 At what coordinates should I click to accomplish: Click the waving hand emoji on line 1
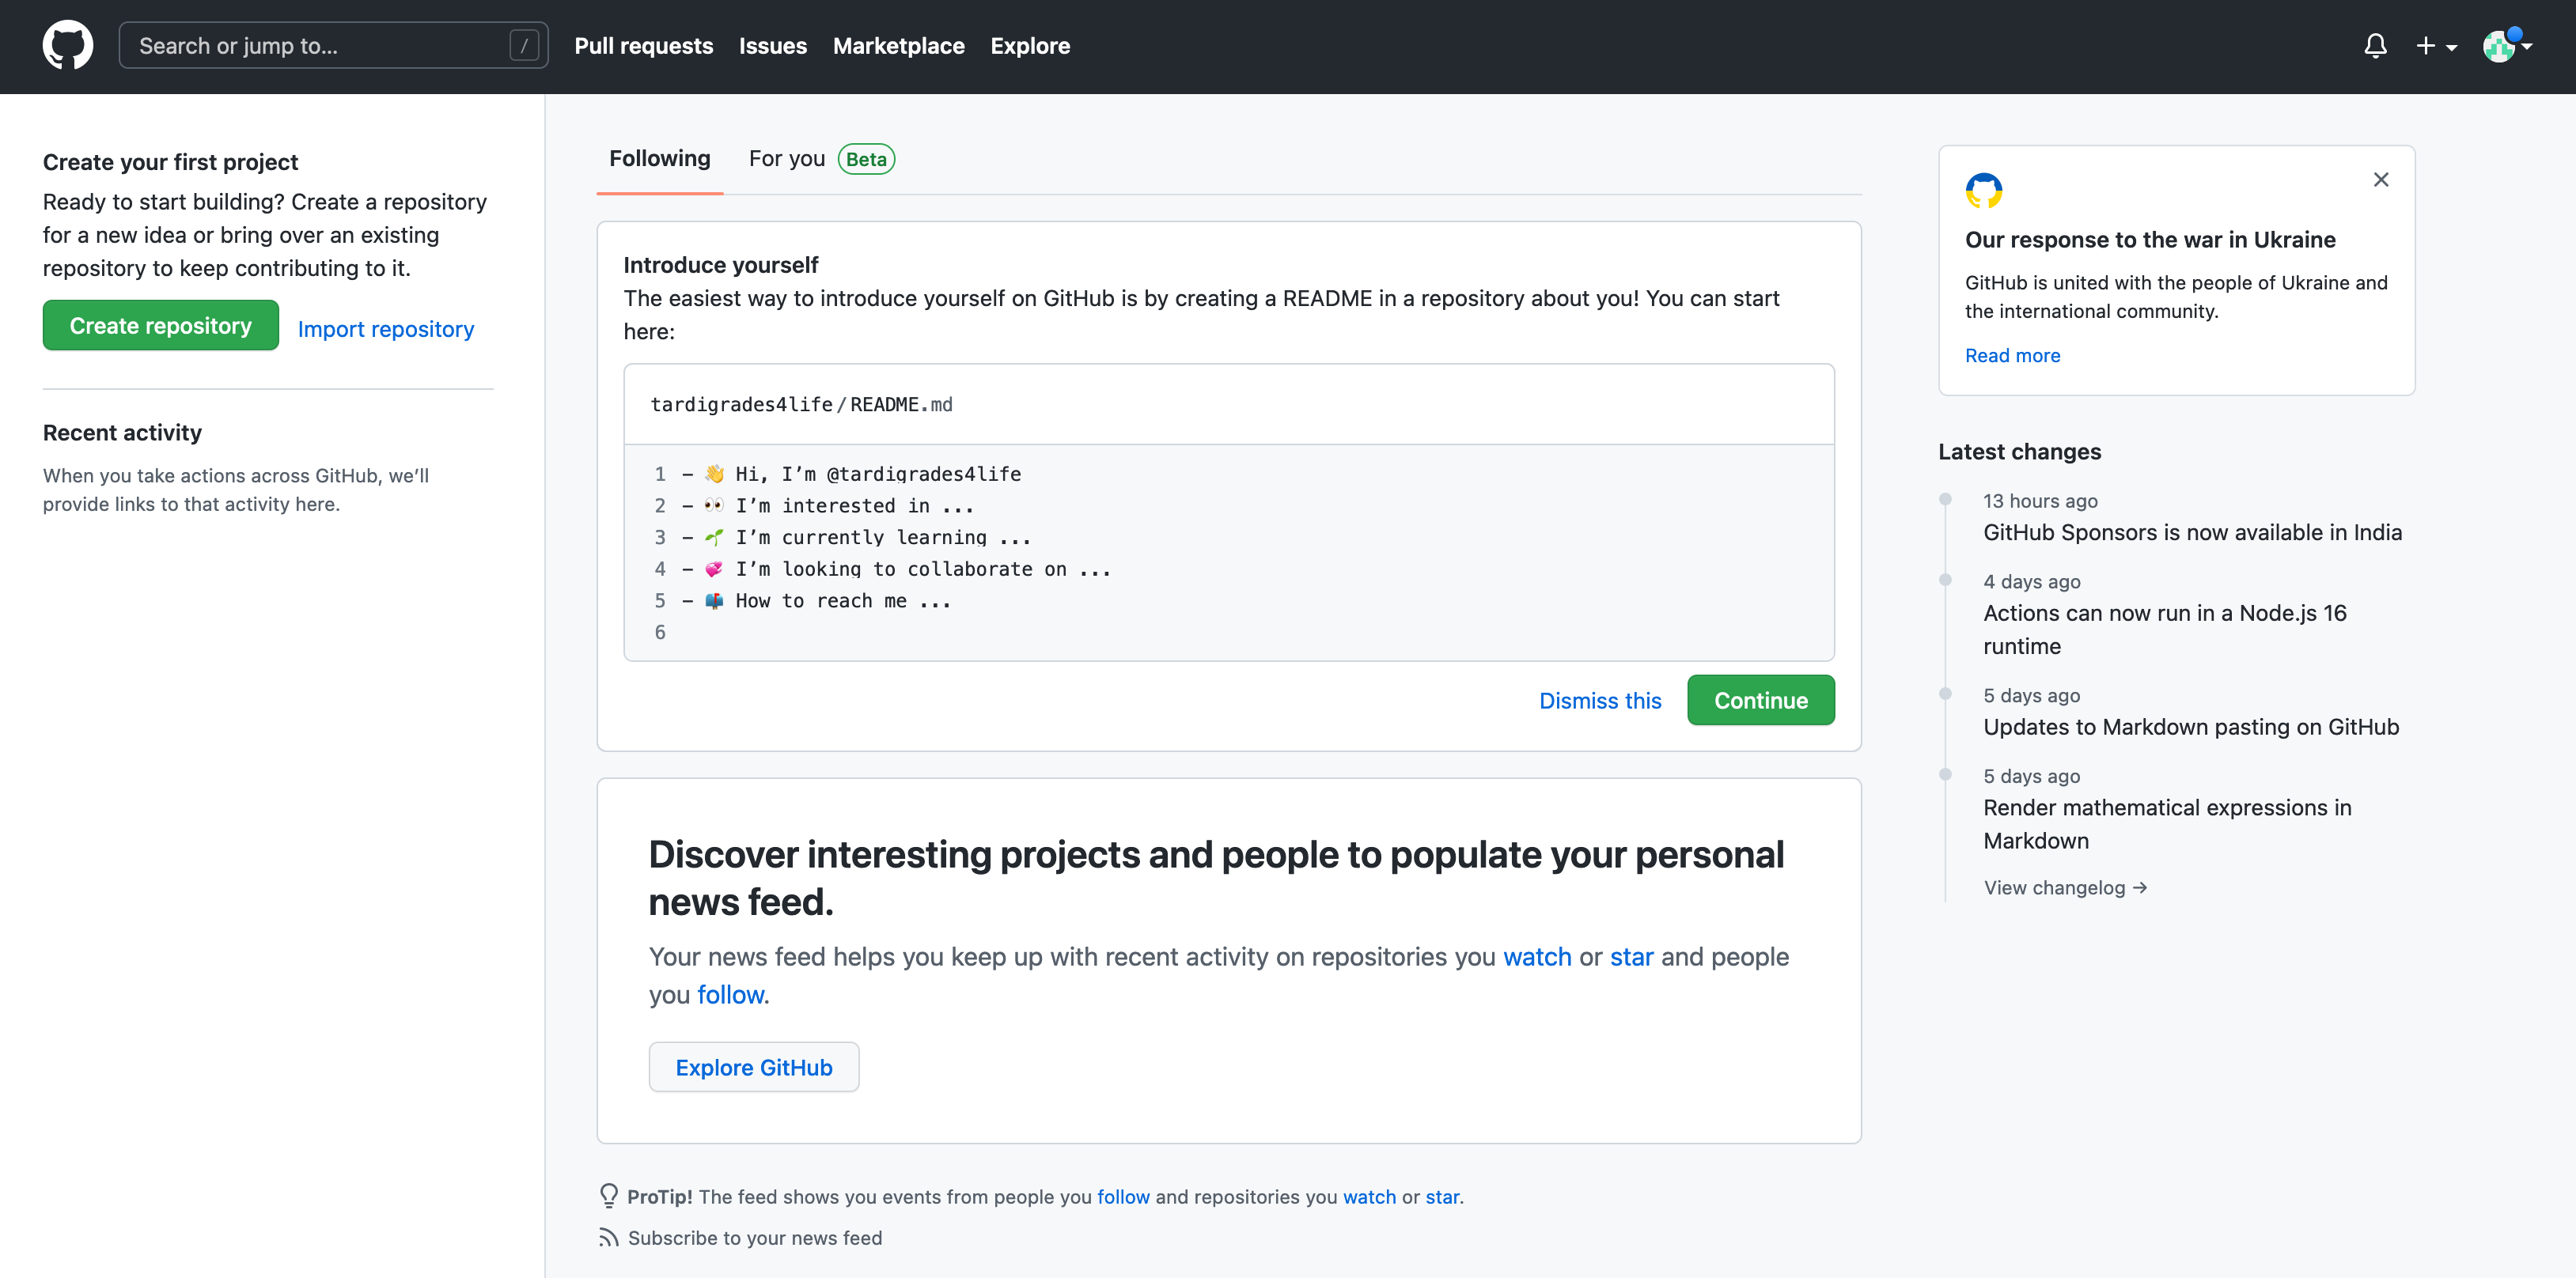tap(714, 474)
